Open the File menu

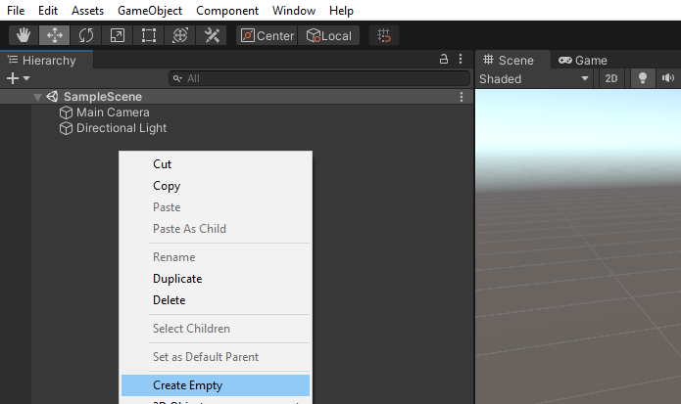click(16, 11)
